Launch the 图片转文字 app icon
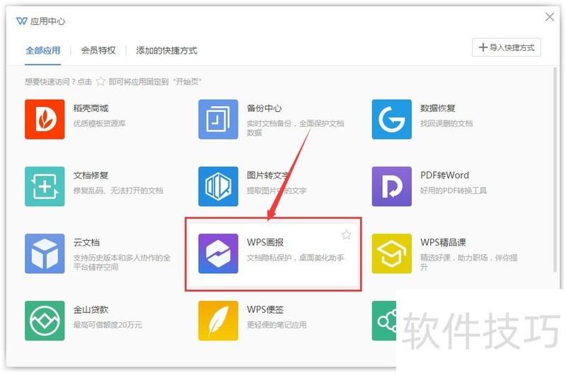The height and width of the screenshot is (373, 566). 218,186
